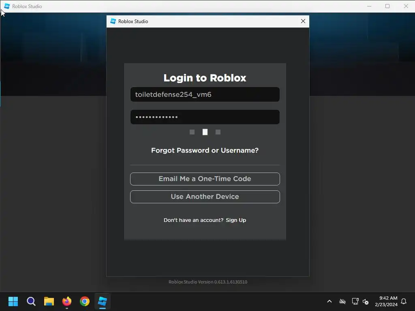Focus the masked password input field
Image resolution: width=415 pixels, height=311 pixels.
click(x=205, y=117)
